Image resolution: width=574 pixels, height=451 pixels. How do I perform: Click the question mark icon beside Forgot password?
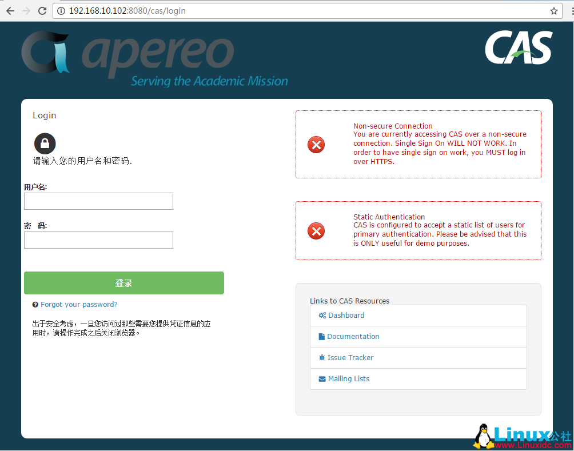[x=35, y=305]
